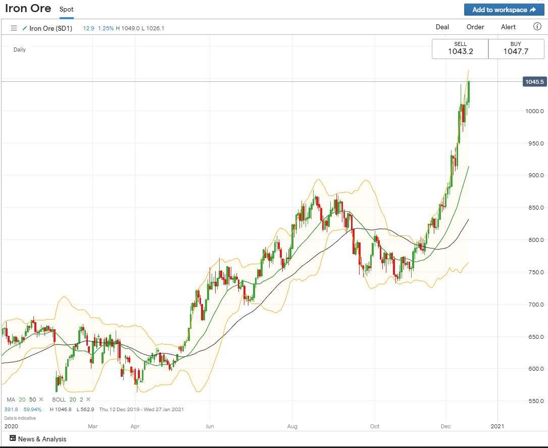Expand the News & Analysis section
Screen dimensions: 548x448
click(x=42, y=439)
